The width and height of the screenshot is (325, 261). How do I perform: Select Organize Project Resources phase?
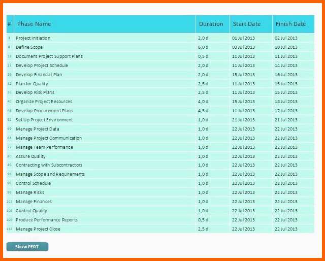click(x=44, y=102)
